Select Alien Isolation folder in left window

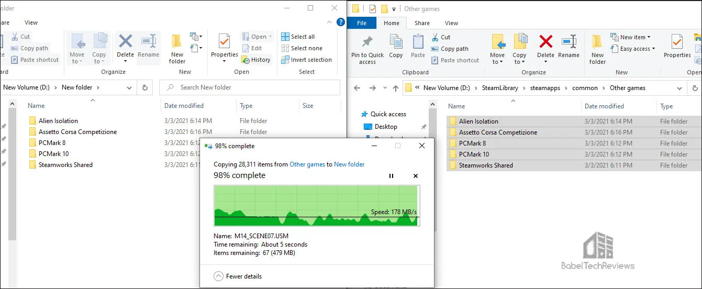pyautogui.click(x=58, y=121)
